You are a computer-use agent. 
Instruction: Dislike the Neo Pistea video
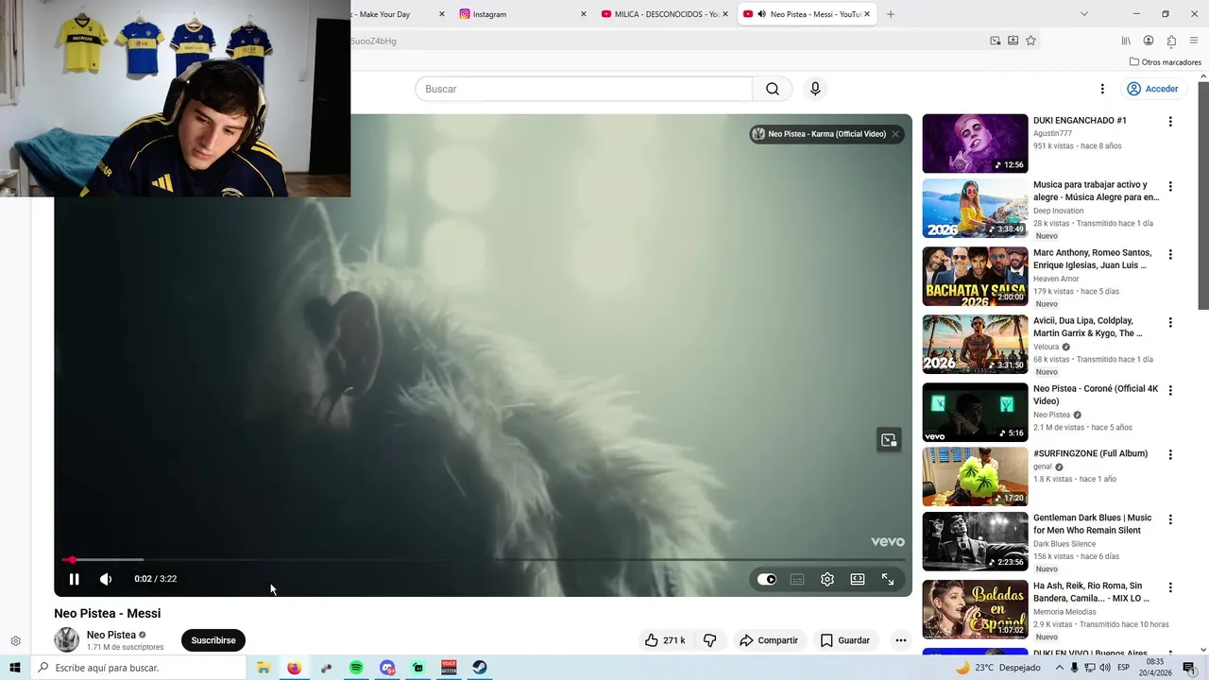[709, 640]
